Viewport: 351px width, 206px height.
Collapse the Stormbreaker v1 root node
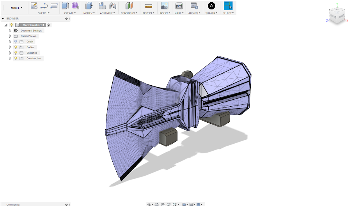pos(6,25)
